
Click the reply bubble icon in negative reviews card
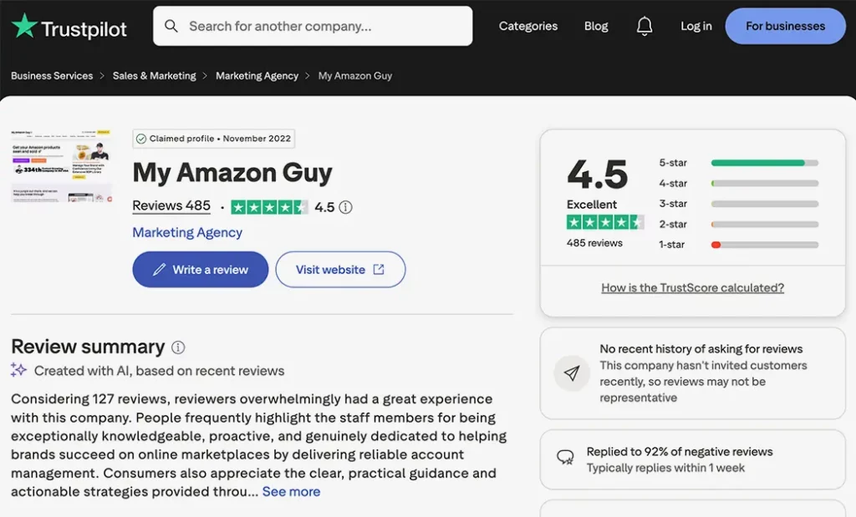(x=565, y=457)
